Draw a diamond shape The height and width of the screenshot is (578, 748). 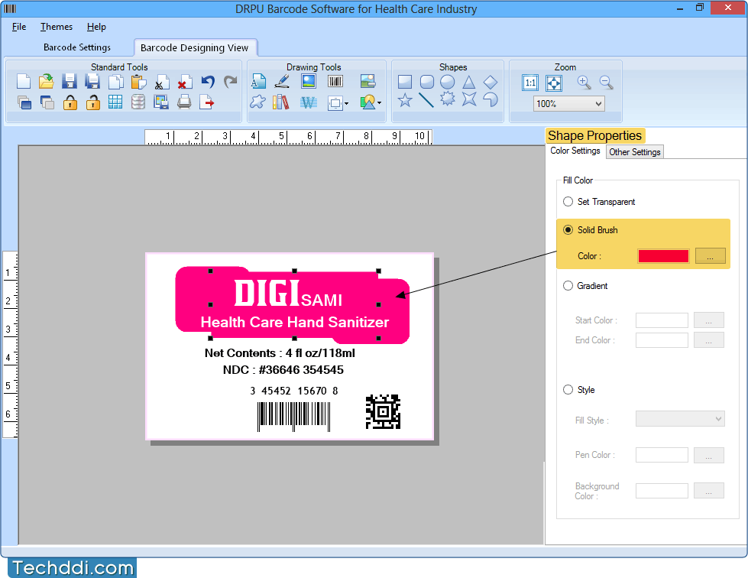point(491,82)
